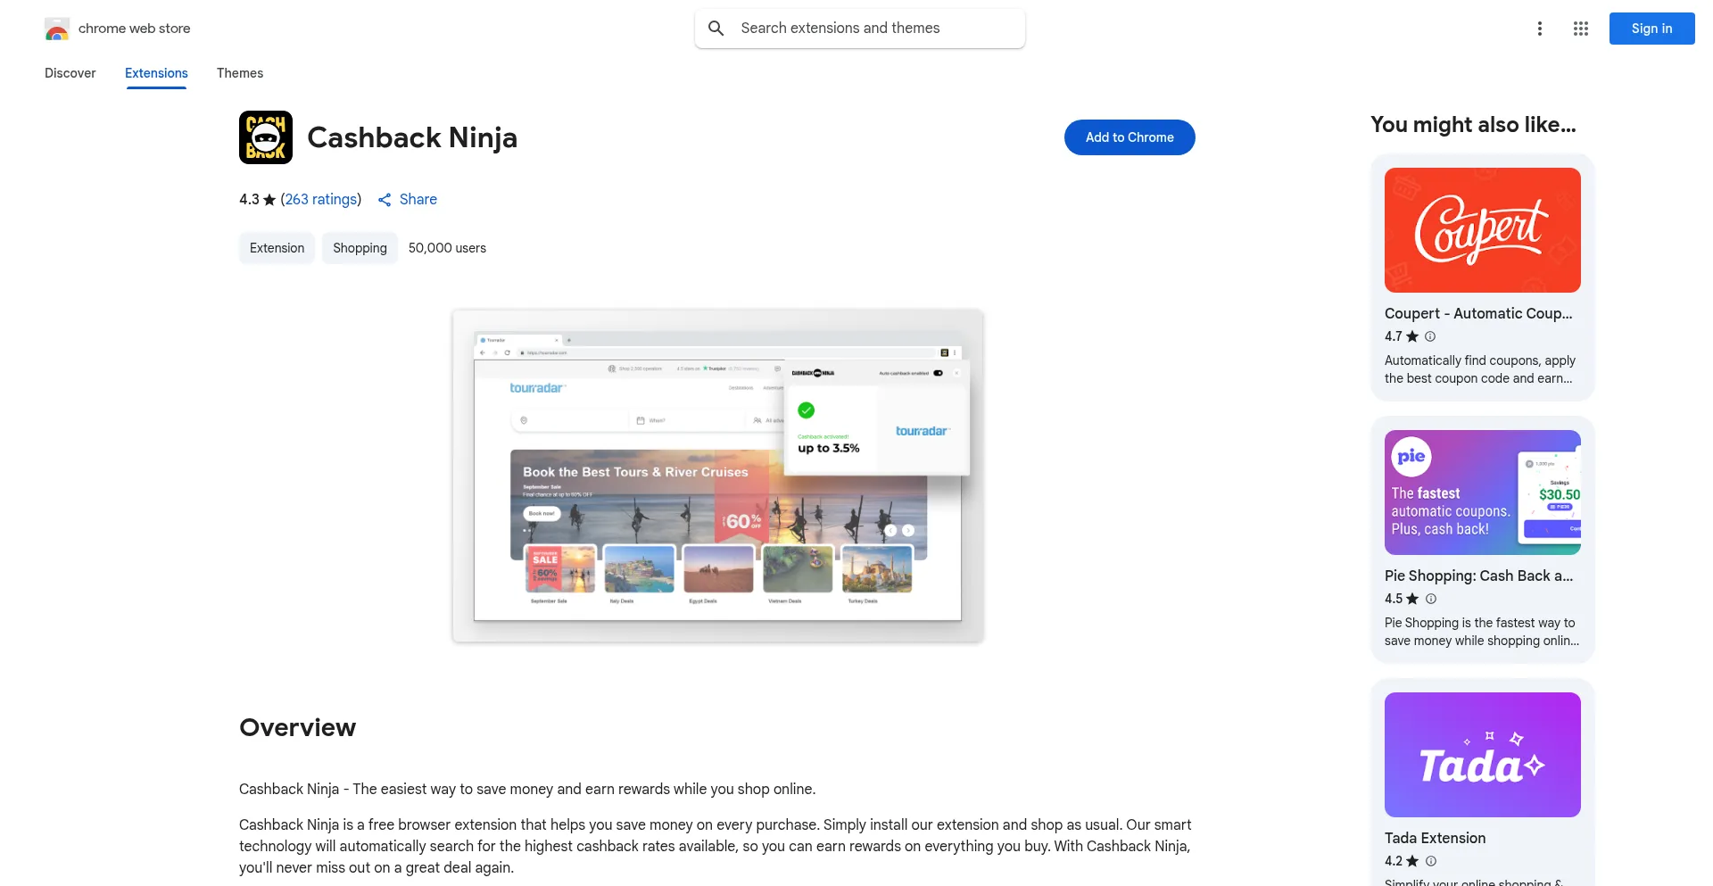Open the three-dot more options menu
1713x886 pixels.
pyautogui.click(x=1539, y=29)
